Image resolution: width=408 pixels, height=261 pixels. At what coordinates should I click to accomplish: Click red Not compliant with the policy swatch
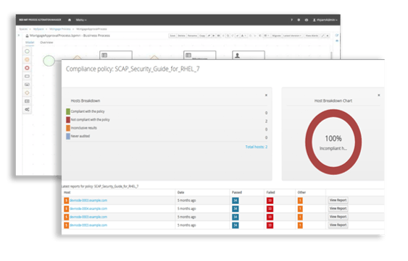click(68, 120)
